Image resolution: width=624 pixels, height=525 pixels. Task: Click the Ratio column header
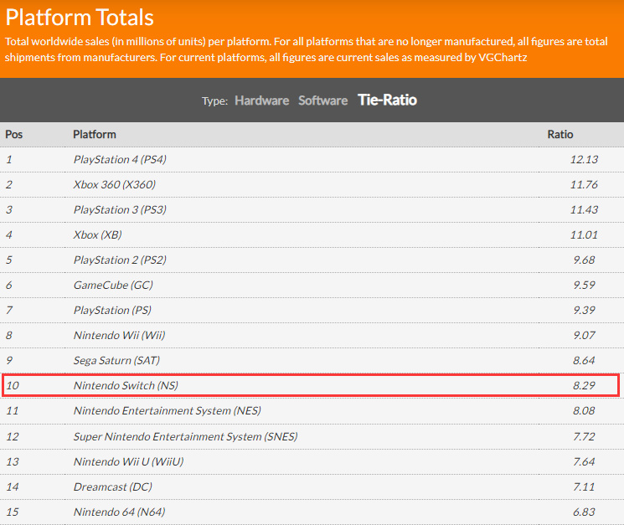560,134
